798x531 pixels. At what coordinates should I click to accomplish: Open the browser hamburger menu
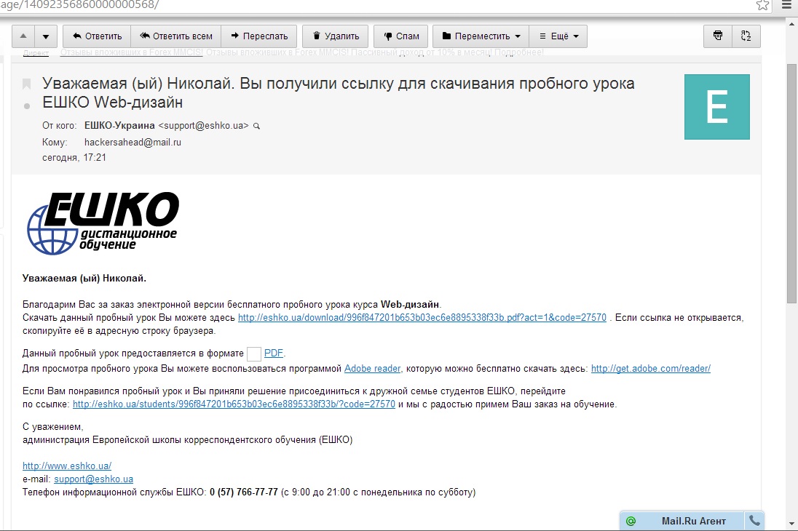(787, 5)
